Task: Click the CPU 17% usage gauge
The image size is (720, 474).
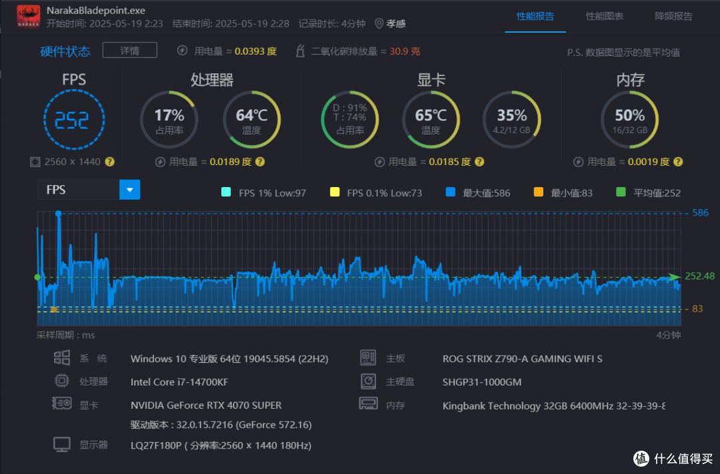Action: pos(169,120)
